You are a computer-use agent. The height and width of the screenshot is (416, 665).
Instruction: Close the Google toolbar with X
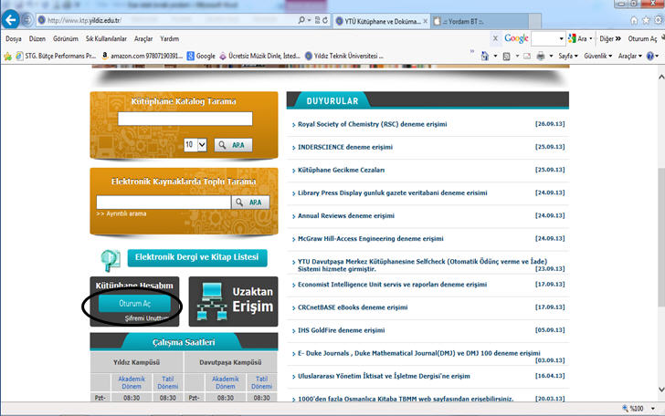tap(494, 38)
